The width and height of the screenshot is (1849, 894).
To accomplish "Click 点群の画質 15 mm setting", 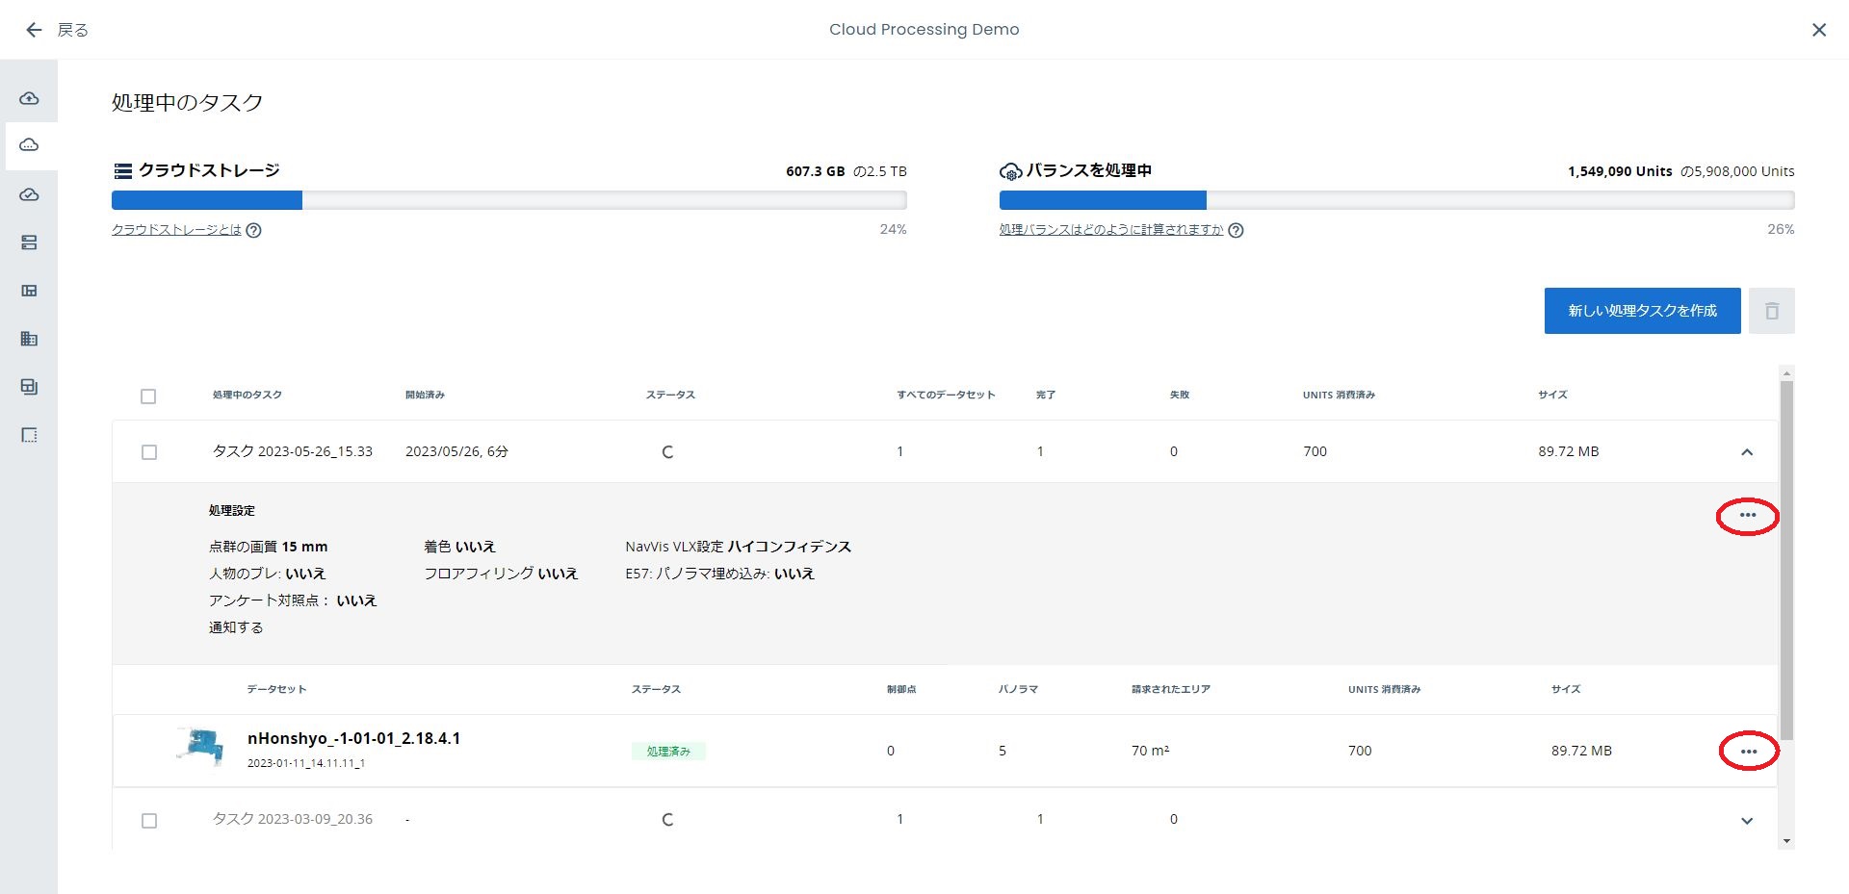I will point(269,547).
